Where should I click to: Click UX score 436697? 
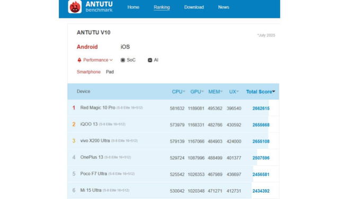click(x=234, y=174)
